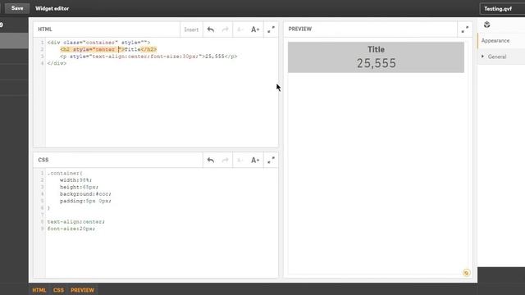
Task: Toggle the HTML panel at bottom bar
Action: click(39, 290)
